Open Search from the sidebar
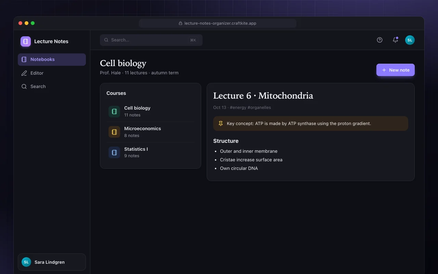This screenshot has width=438, height=274. pyautogui.click(x=52, y=87)
